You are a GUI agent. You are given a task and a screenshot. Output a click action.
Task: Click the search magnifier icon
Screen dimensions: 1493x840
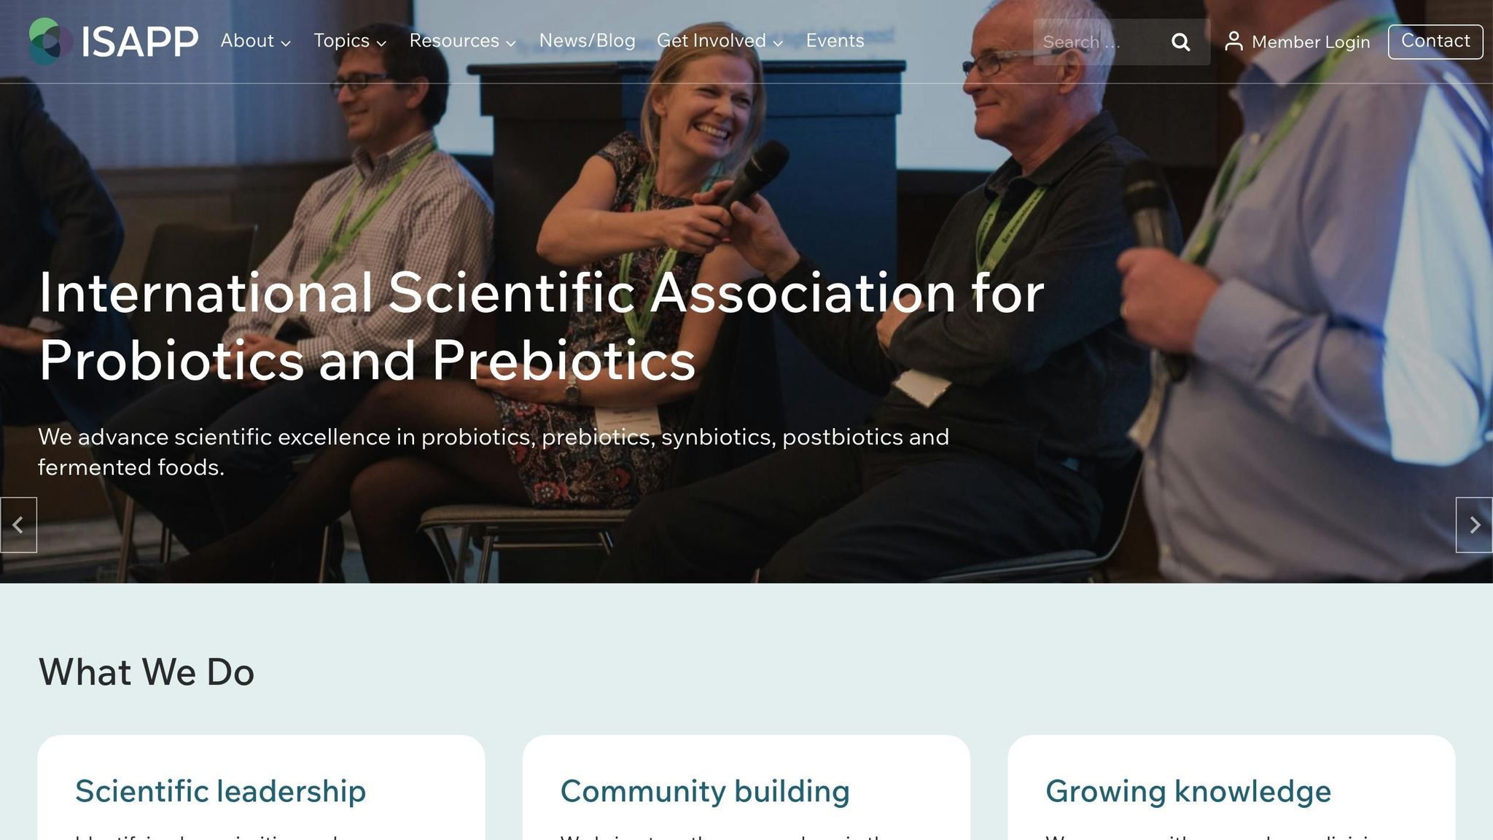(x=1180, y=42)
